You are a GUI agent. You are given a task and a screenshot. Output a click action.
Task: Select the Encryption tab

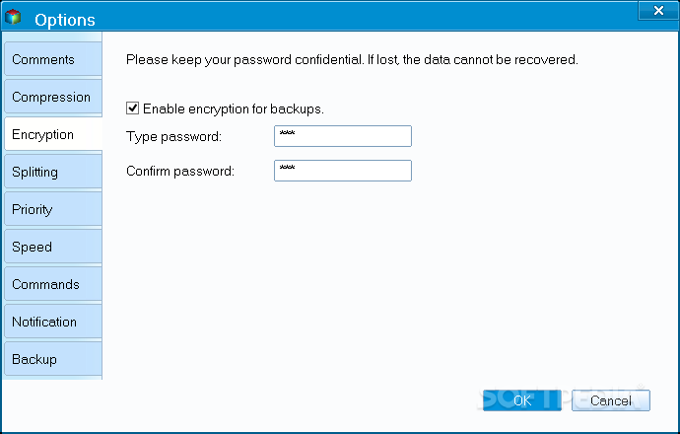point(51,135)
